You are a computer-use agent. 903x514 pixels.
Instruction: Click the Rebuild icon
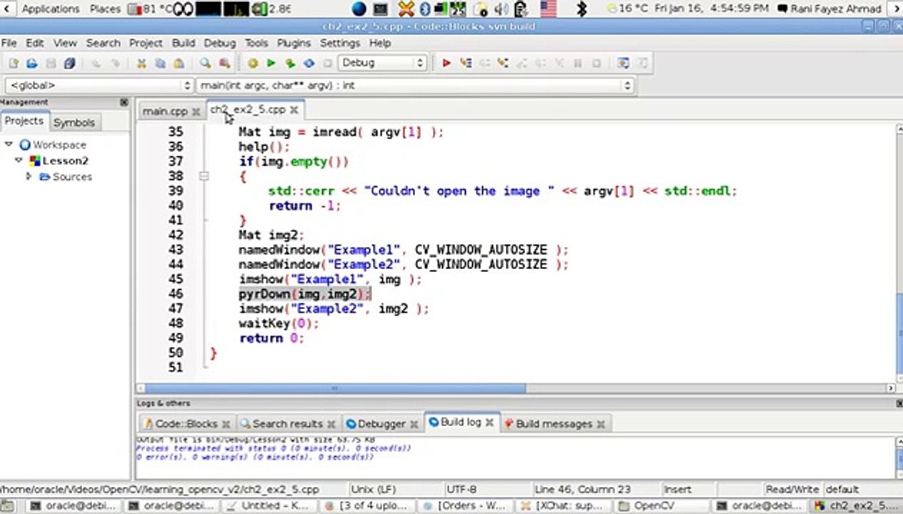point(309,64)
